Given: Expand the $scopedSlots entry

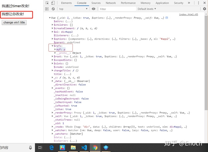Looking at the screenshot, I should tap(52, 60).
